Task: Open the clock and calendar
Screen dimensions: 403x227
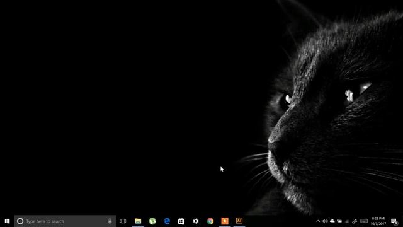Action: [x=378, y=221]
